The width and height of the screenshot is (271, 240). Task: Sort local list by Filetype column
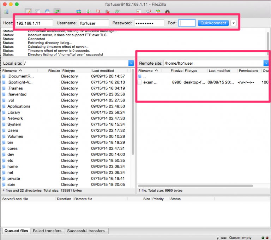(x=76, y=71)
